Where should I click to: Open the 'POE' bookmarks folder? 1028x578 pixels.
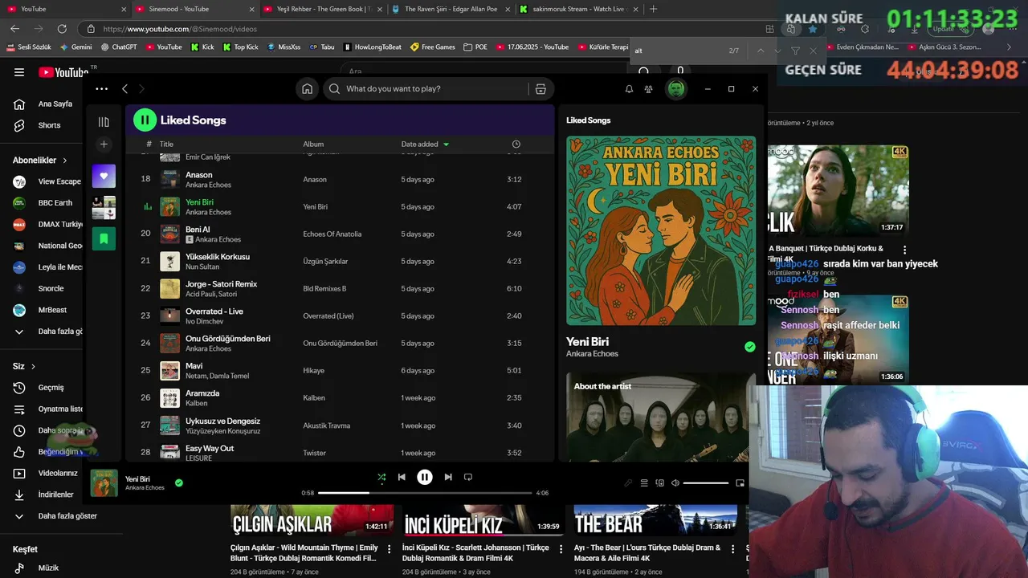point(475,47)
